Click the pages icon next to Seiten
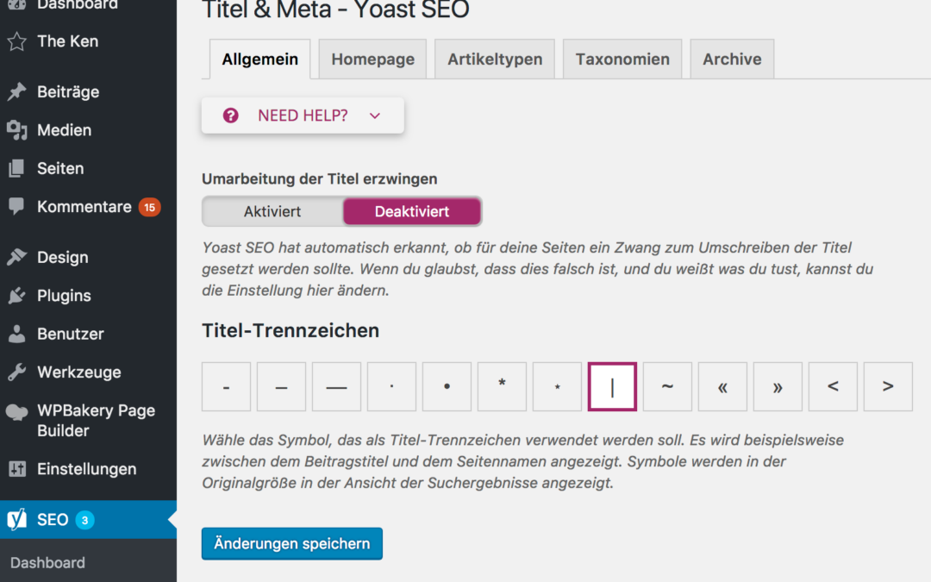The image size is (931, 582). [17, 169]
